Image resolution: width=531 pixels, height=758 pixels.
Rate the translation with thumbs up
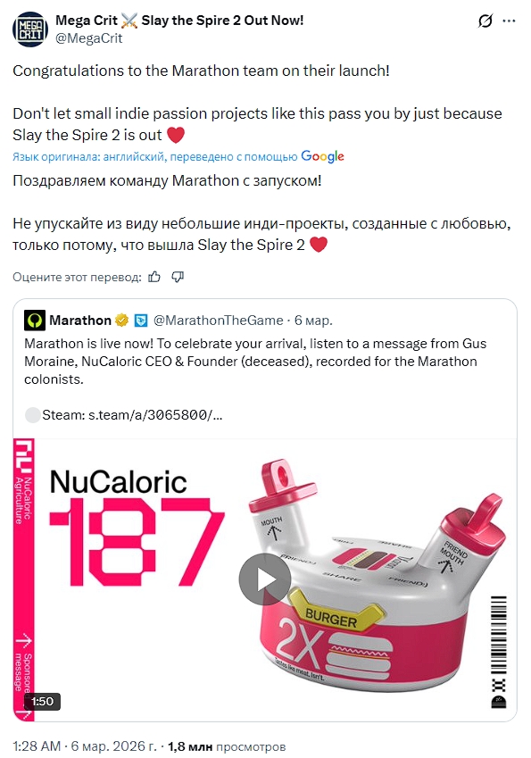click(154, 277)
